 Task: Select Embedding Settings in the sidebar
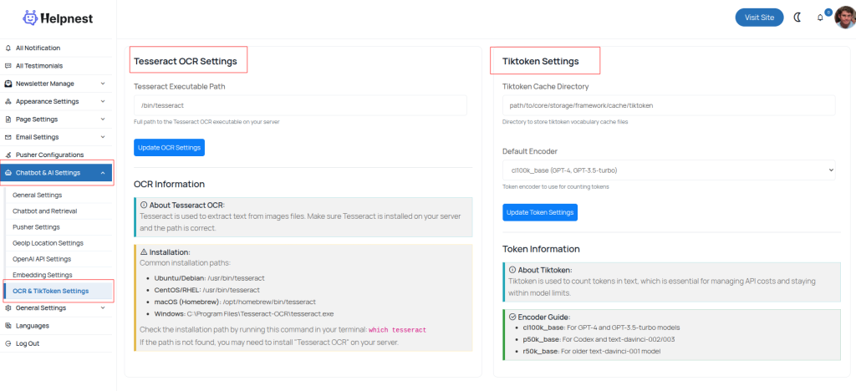click(x=42, y=275)
